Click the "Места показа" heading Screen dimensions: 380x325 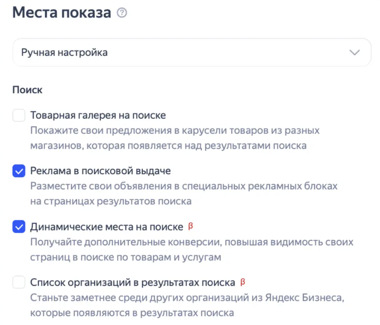tap(62, 13)
